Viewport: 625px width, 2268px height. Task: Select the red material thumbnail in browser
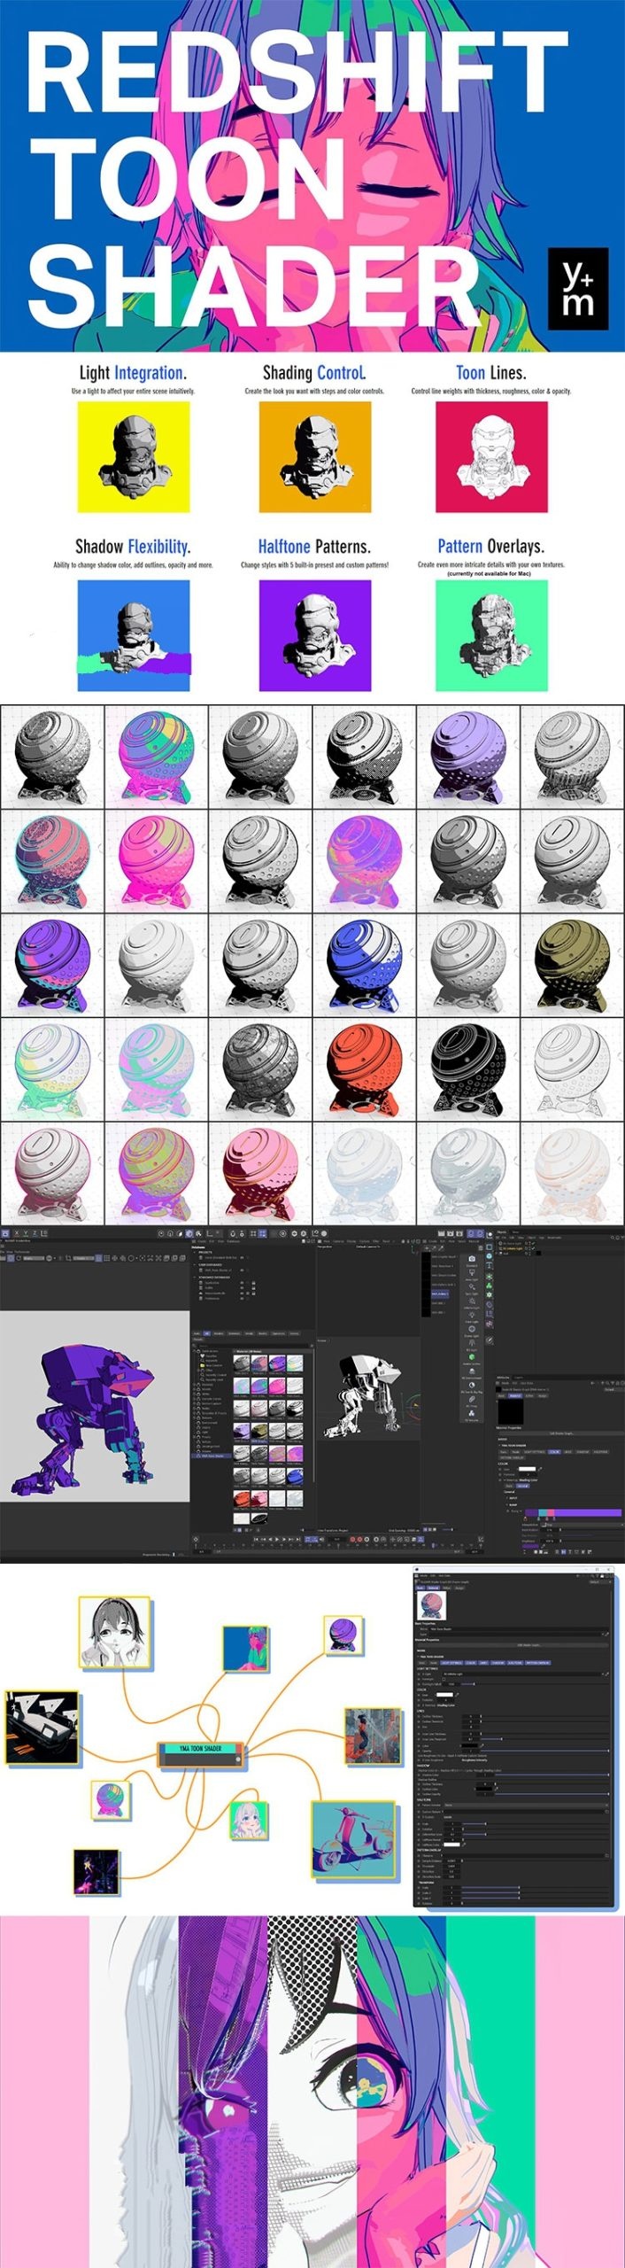pyautogui.click(x=242, y=1499)
